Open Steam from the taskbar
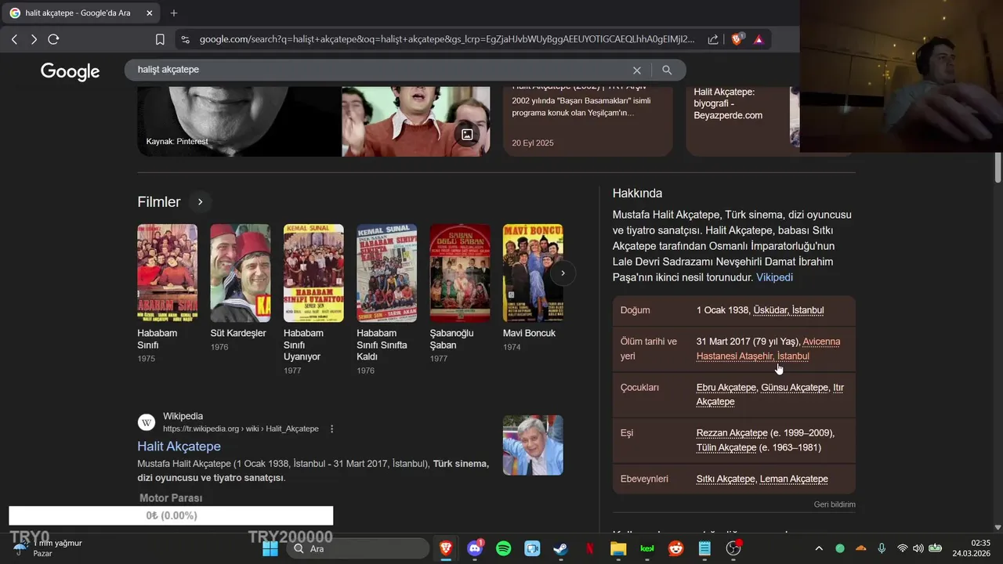1003x564 pixels. pyautogui.click(x=561, y=548)
